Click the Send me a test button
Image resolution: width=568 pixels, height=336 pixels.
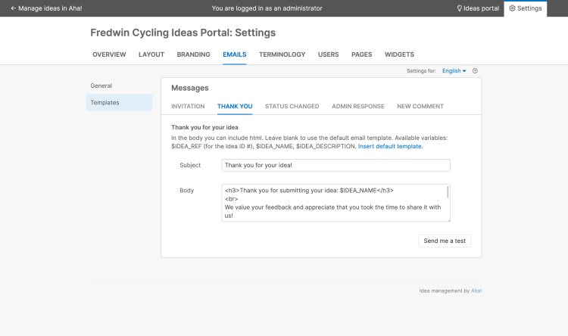coord(445,241)
